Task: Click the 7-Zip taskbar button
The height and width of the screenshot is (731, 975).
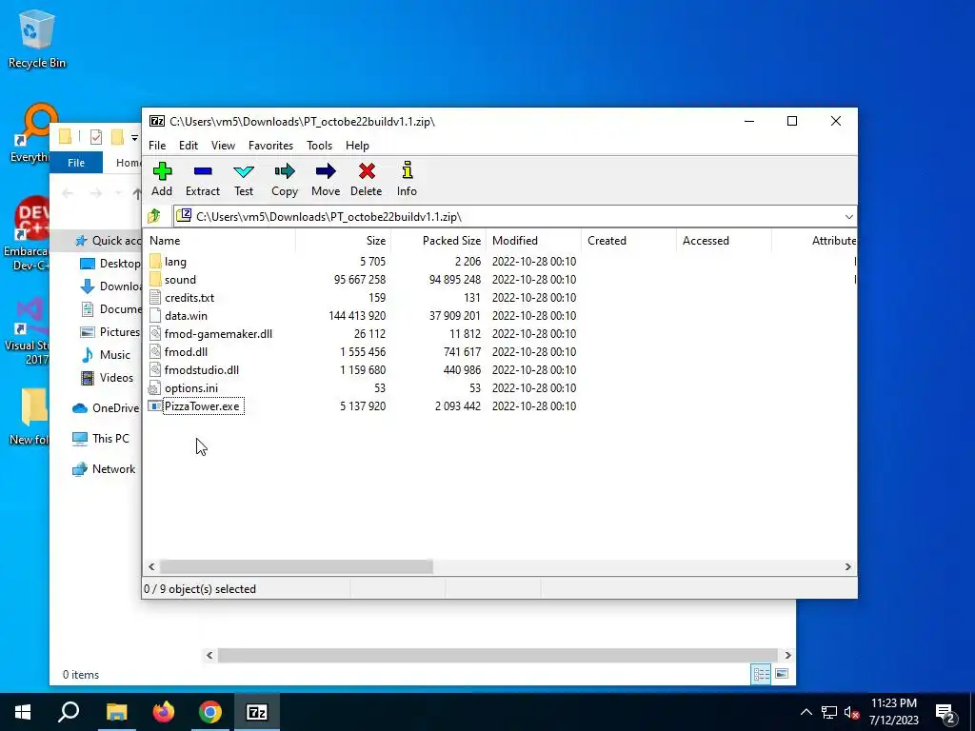Action: coord(257,712)
